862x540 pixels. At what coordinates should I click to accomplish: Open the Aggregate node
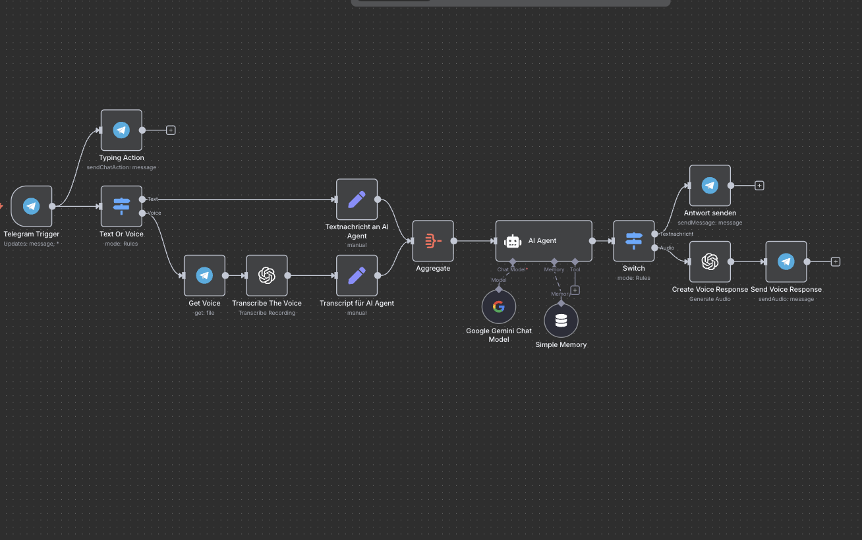[433, 241]
